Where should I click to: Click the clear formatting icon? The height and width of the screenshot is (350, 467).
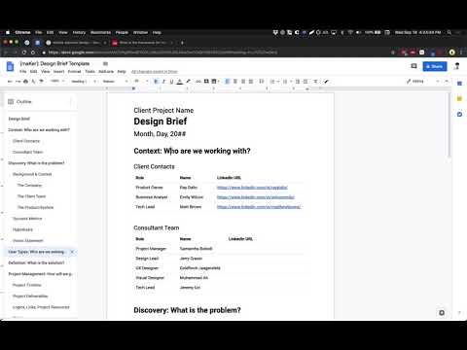coord(315,82)
